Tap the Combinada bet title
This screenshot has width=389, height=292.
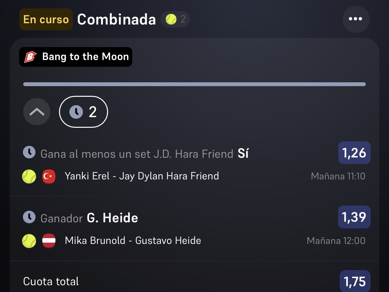point(116,19)
